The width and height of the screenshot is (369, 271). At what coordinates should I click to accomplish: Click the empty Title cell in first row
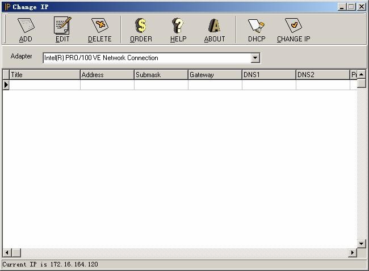[45, 85]
